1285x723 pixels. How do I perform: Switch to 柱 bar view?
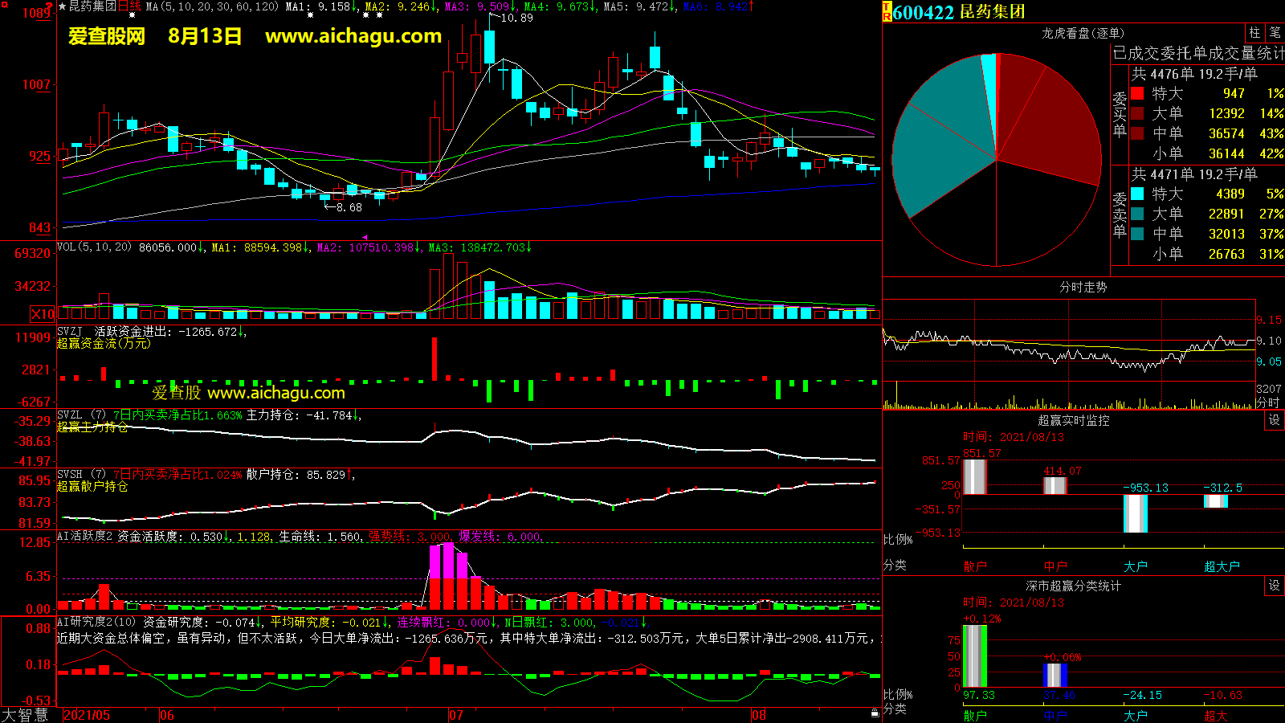point(1254,33)
